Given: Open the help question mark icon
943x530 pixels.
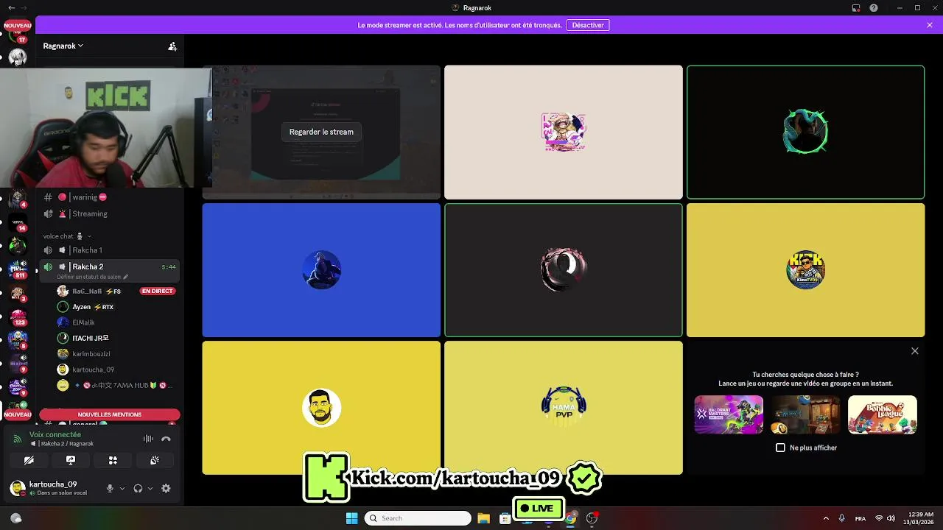Looking at the screenshot, I should pos(874,7).
